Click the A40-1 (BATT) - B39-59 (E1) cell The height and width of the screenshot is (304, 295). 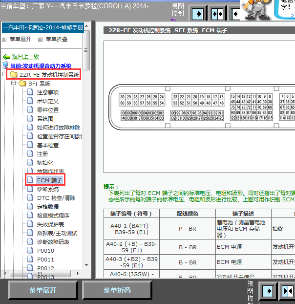pos(131,229)
